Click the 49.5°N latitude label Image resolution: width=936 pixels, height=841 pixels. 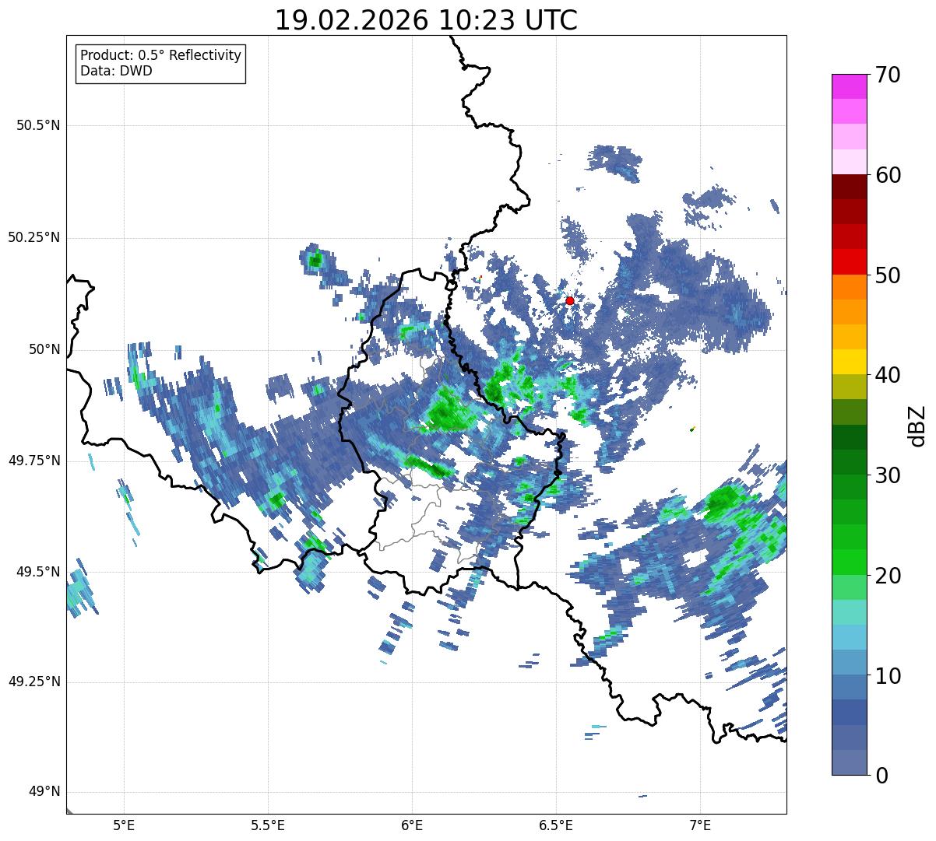coord(38,572)
